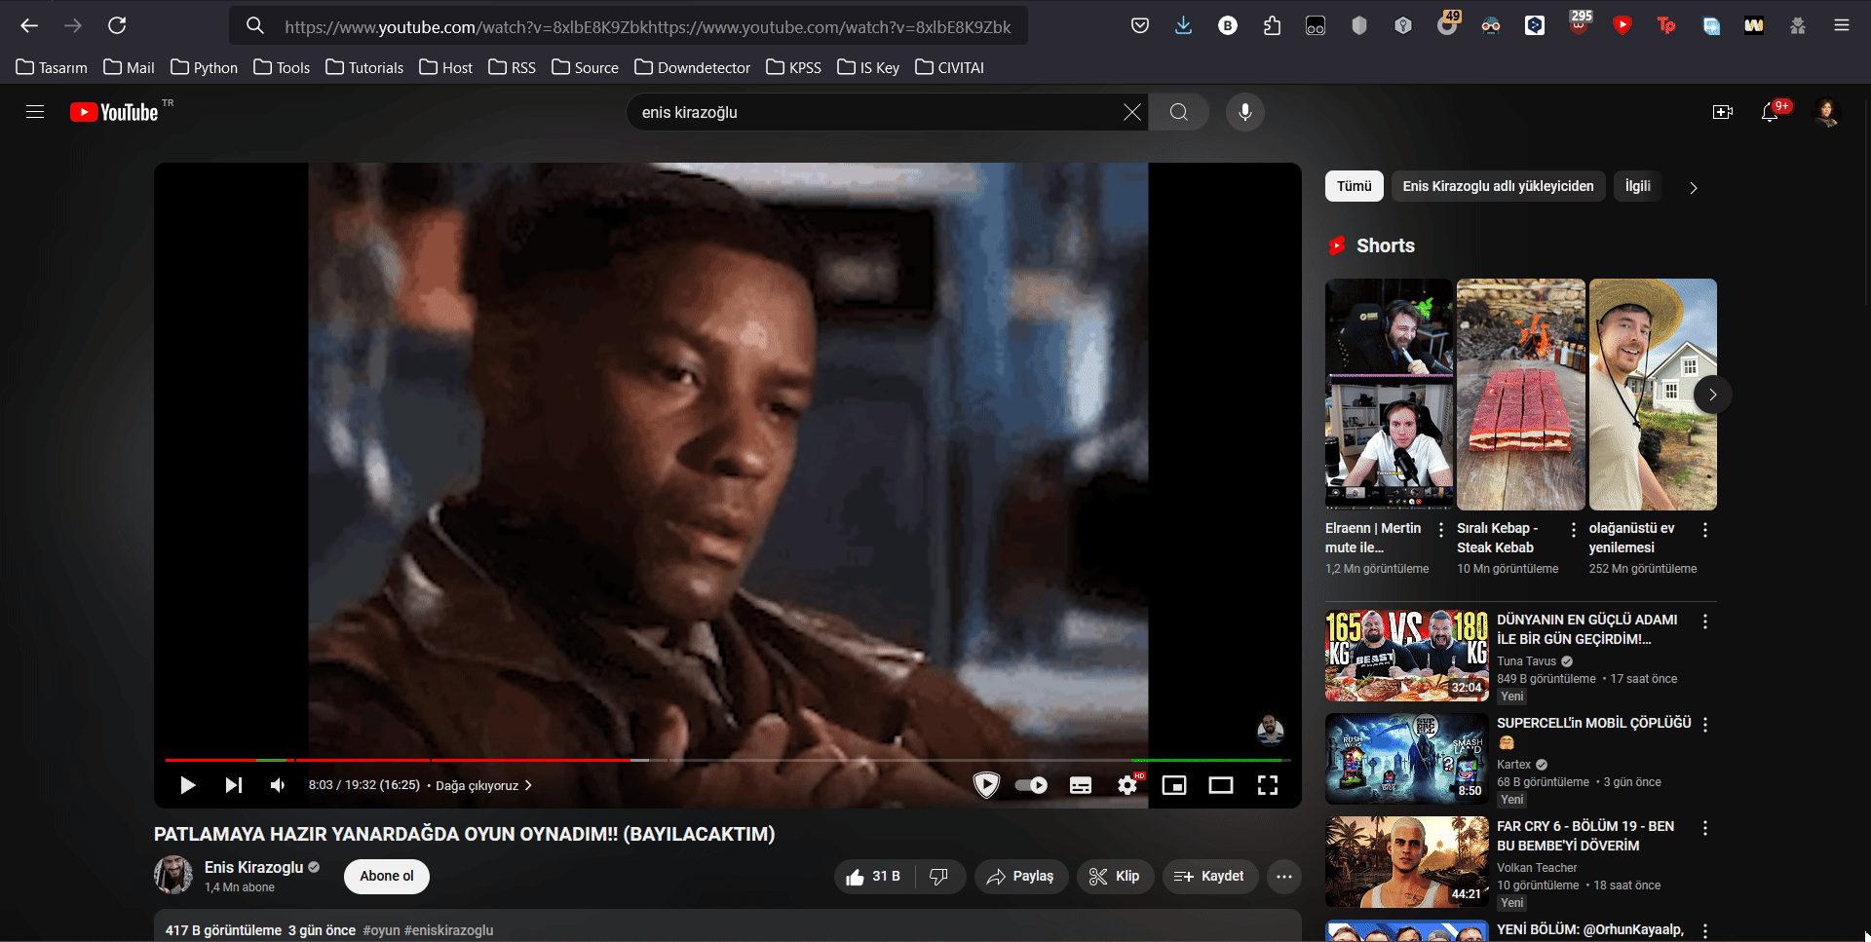Skip to the next video
1871x942 pixels.
234,785
